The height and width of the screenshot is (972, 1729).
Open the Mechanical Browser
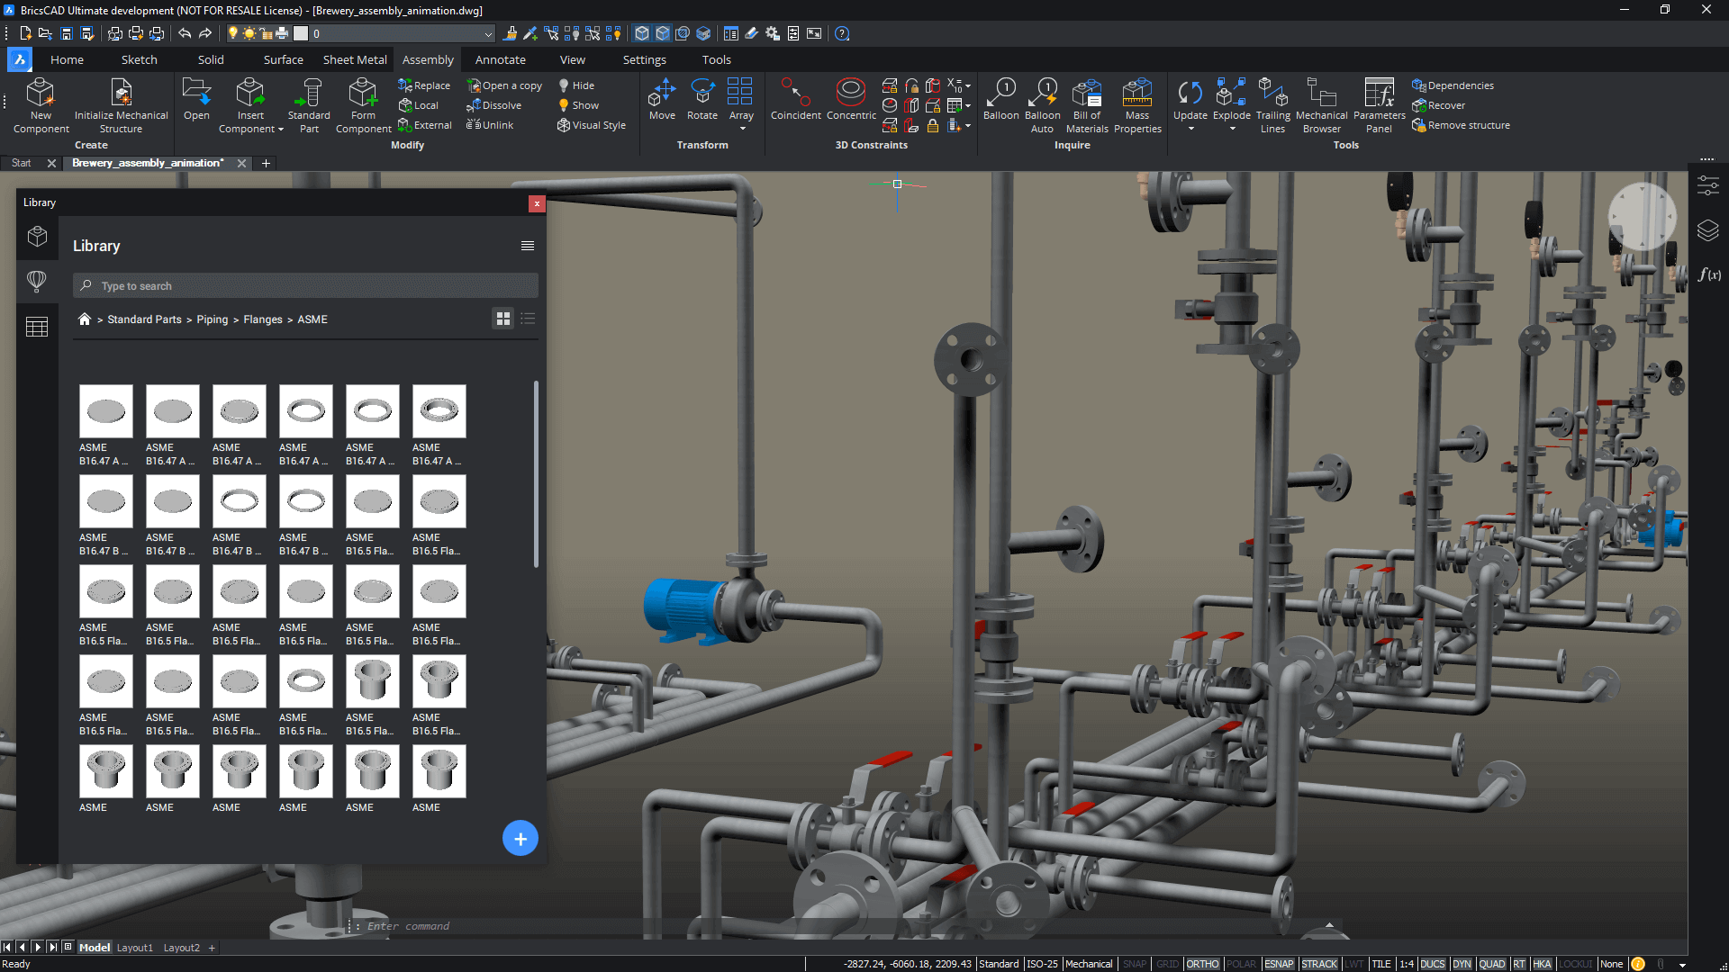pos(1321,101)
